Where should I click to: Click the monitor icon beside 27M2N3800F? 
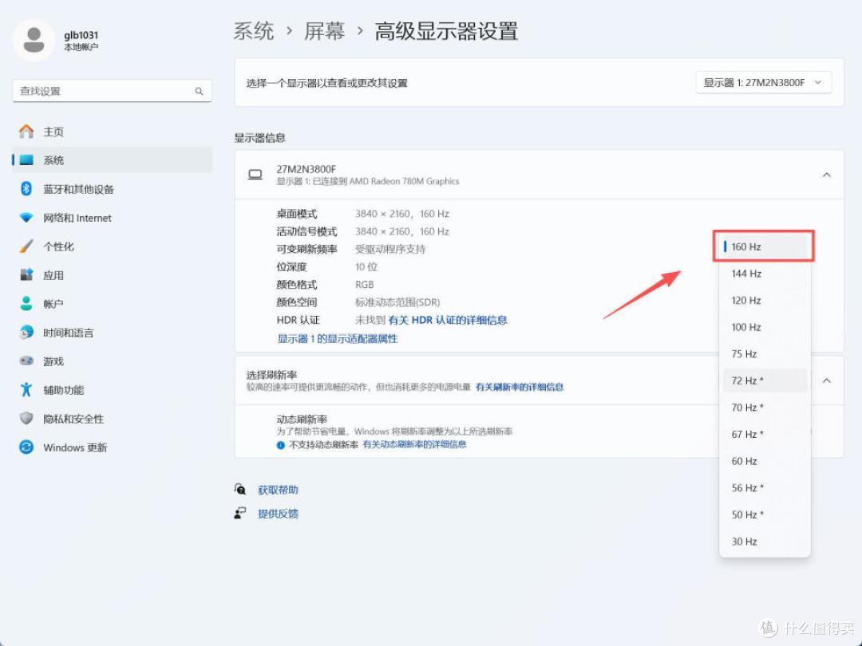coord(255,175)
